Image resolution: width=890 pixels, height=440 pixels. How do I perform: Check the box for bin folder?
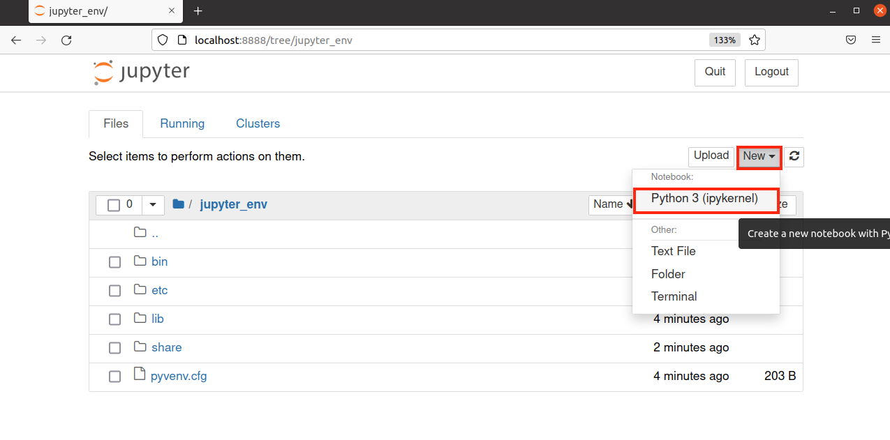click(114, 262)
